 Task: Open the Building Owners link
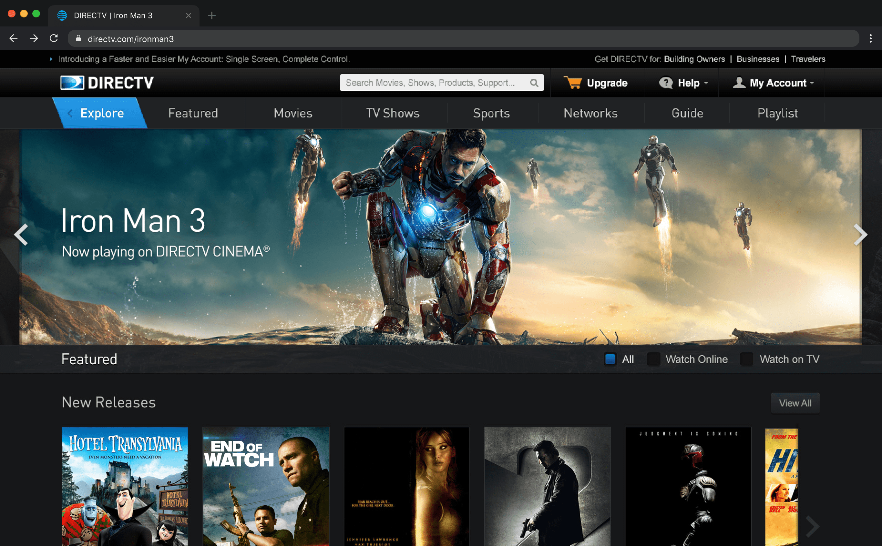pyautogui.click(x=694, y=59)
